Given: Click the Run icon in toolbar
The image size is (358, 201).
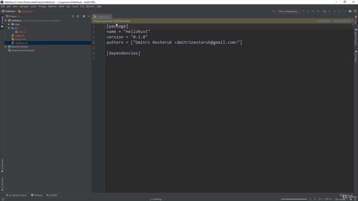Looking at the screenshot, I should 303,11.
